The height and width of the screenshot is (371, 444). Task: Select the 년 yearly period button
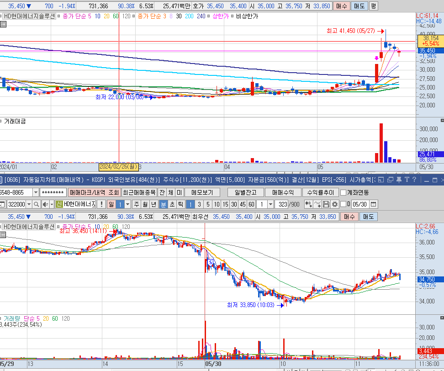point(154,204)
